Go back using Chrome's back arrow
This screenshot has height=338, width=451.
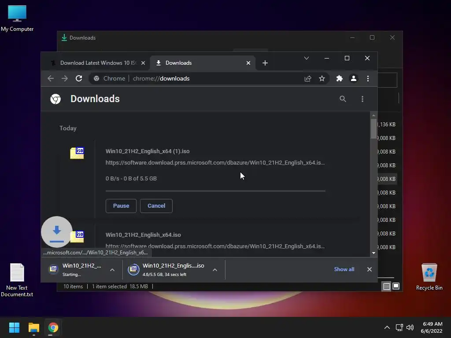point(51,78)
